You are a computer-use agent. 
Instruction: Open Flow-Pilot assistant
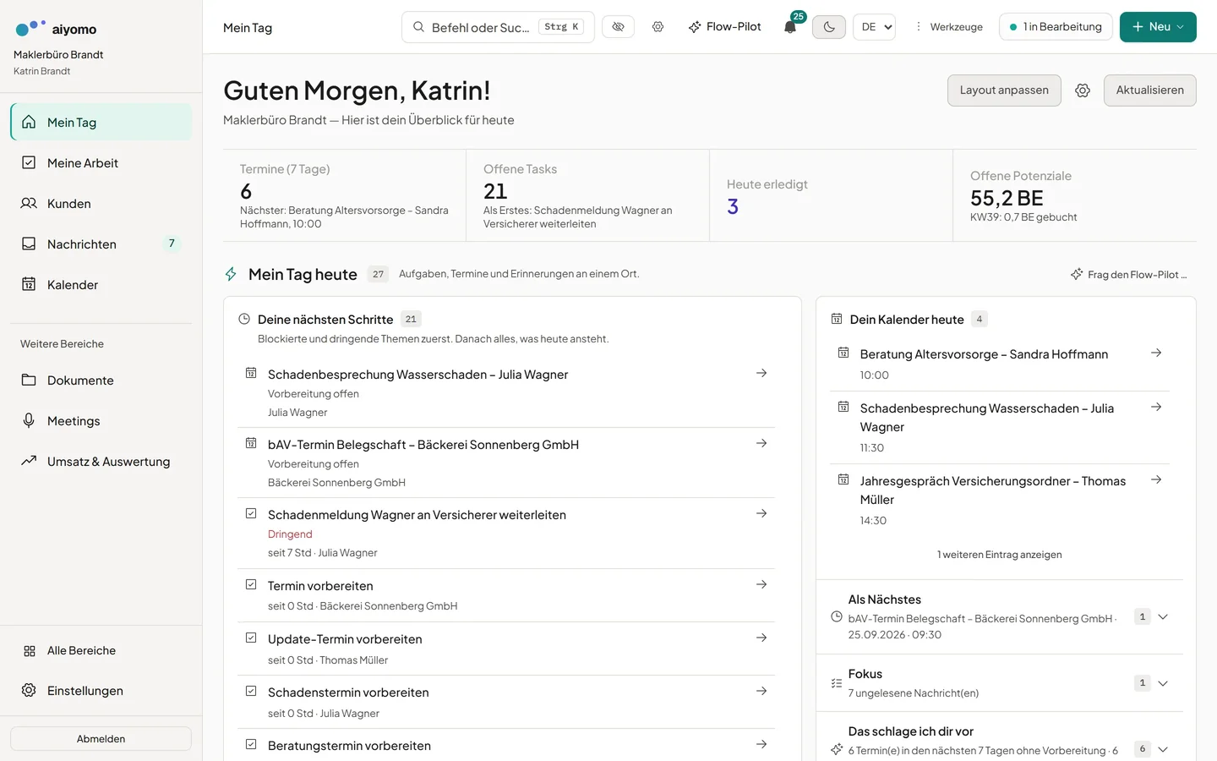[725, 27]
